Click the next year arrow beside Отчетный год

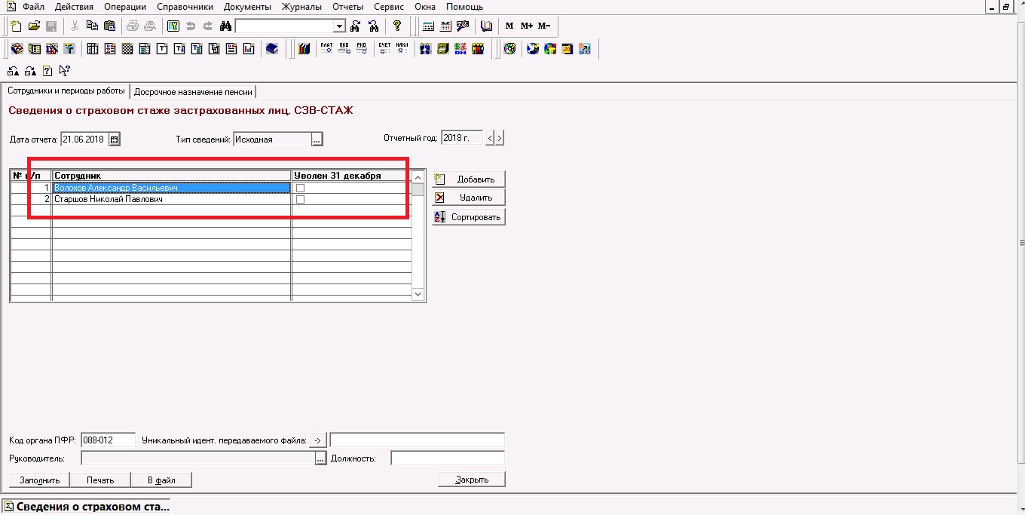tap(500, 139)
